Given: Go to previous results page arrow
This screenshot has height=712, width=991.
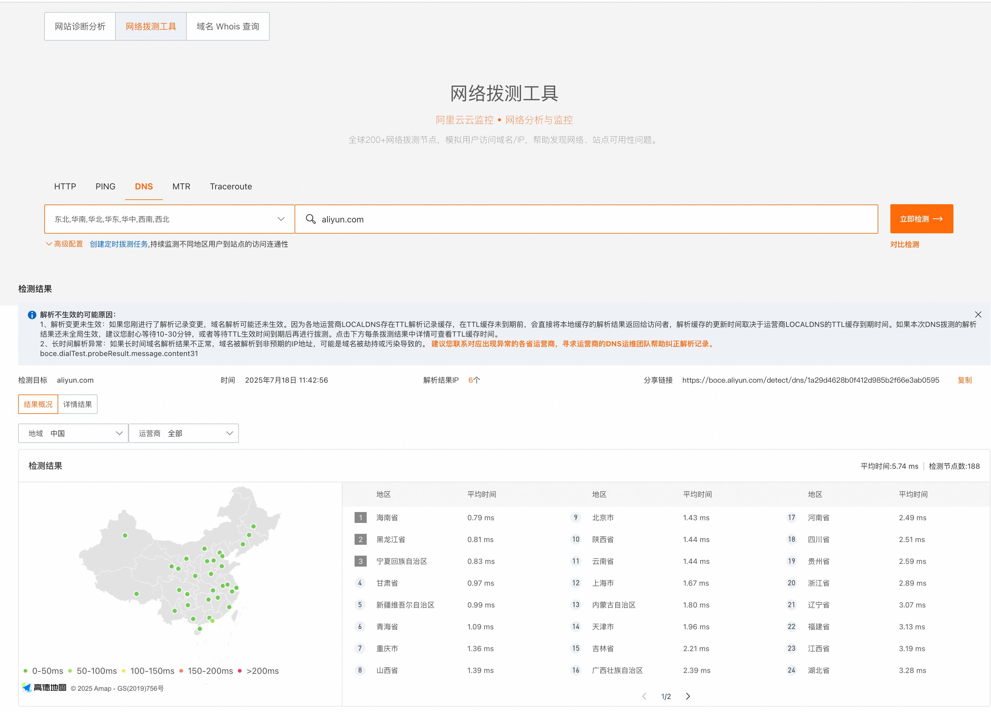Looking at the screenshot, I should (644, 696).
